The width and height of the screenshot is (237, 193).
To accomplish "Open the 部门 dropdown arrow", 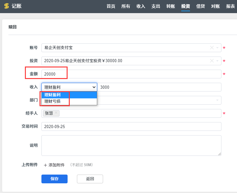I will [x=217, y=100].
